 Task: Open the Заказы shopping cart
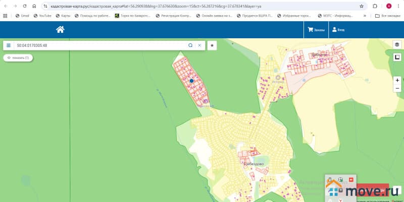316,30
